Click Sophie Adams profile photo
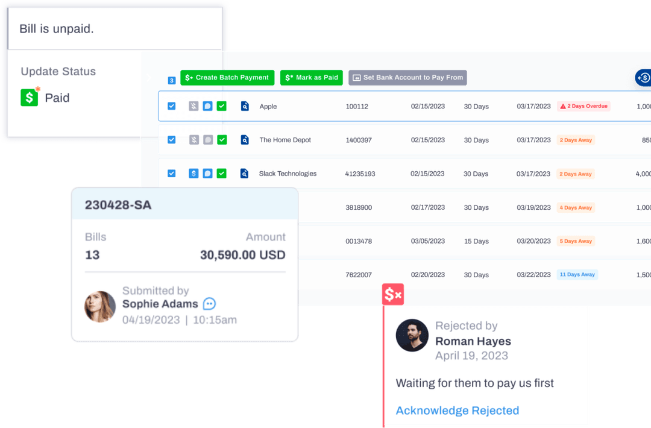The image size is (651, 428). pos(99,306)
